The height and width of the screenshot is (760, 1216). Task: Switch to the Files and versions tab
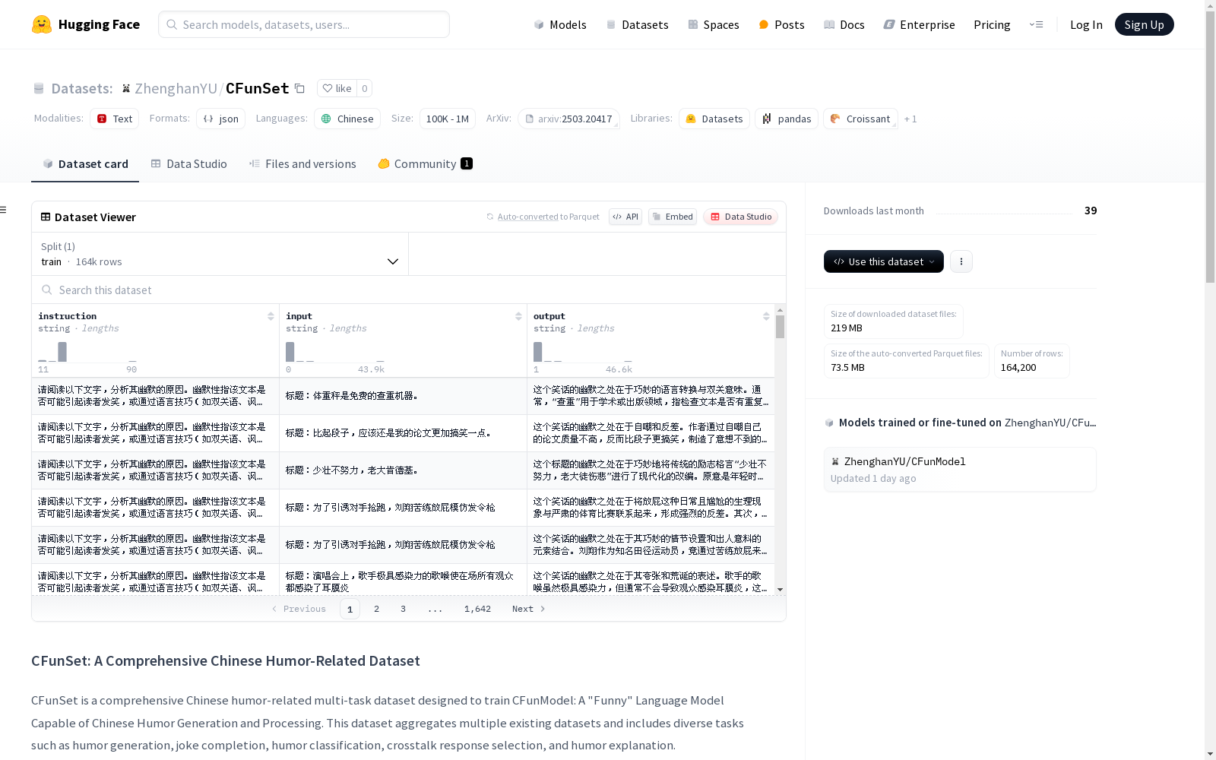point(302,164)
